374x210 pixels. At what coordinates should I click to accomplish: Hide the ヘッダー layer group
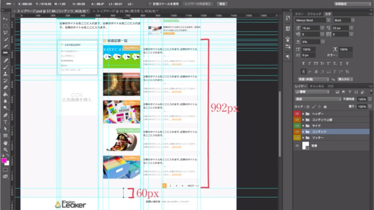pyautogui.click(x=297, y=114)
